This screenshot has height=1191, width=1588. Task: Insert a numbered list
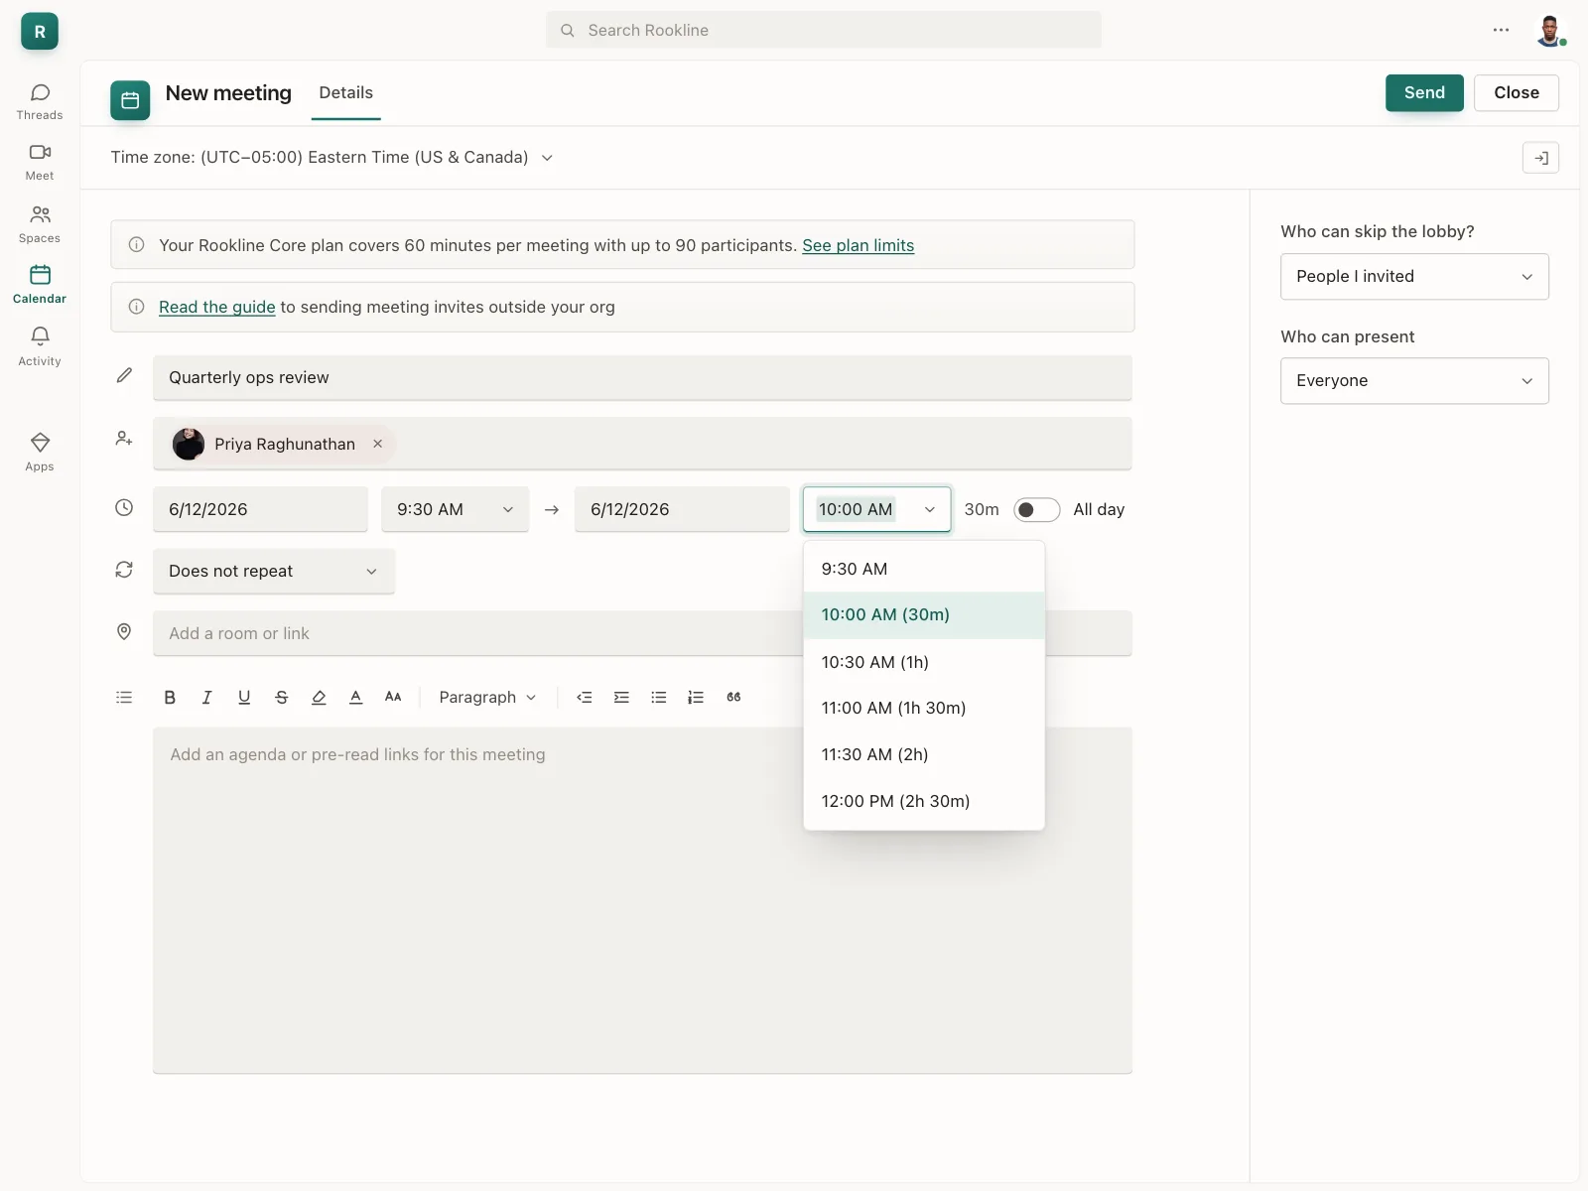696,697
